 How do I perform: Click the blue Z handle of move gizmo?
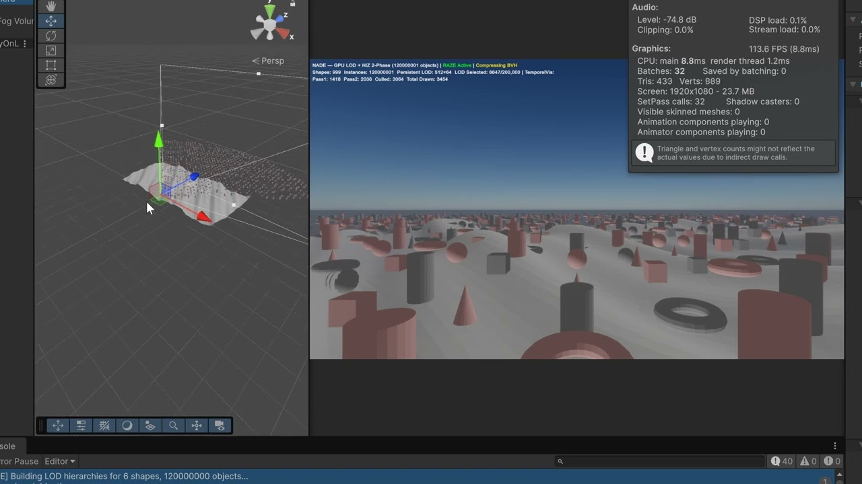194,177
